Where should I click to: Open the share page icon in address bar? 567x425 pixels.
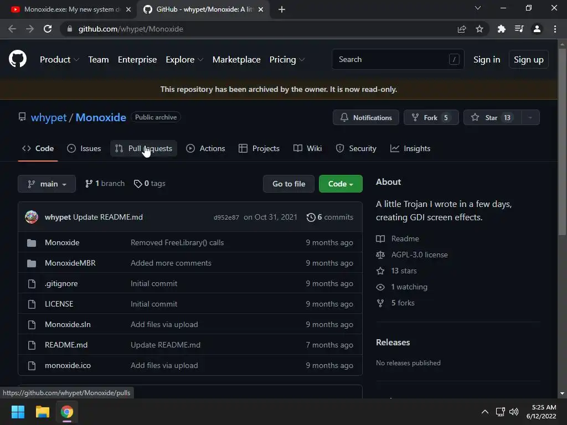pyautogui.click(x=462, y=29)
